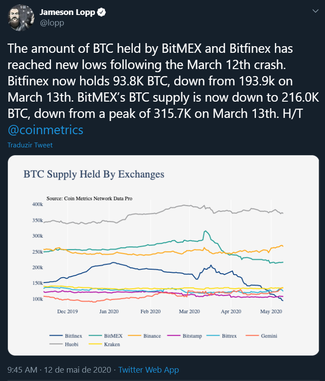
Task: Toggle the Binance series in the chart legend
Action: [146, 336]
